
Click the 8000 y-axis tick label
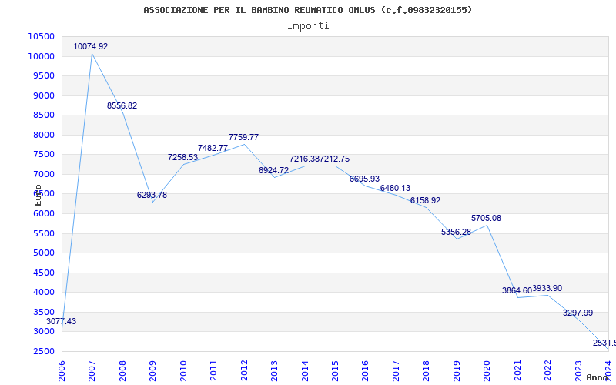click(44, 135)
